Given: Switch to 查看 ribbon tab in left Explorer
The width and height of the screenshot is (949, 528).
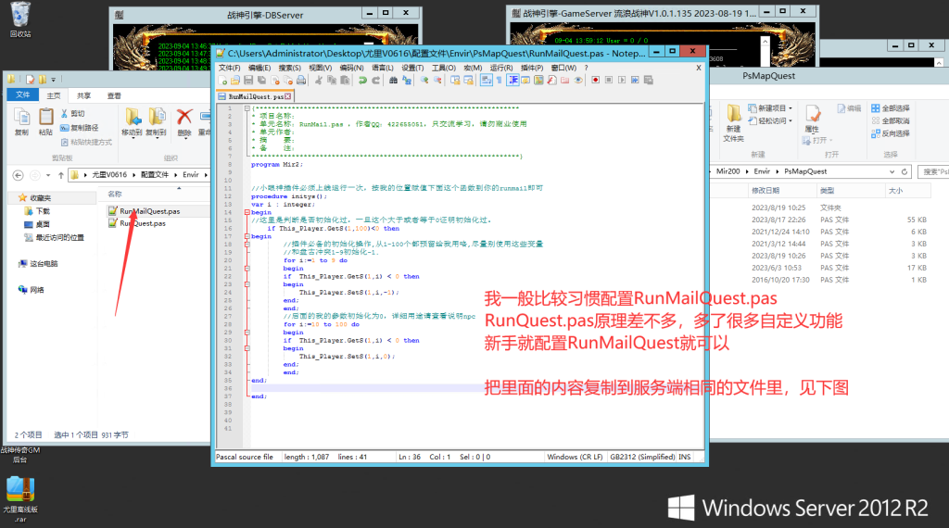Looking at the screenshot, I should (x=114, y=95).
